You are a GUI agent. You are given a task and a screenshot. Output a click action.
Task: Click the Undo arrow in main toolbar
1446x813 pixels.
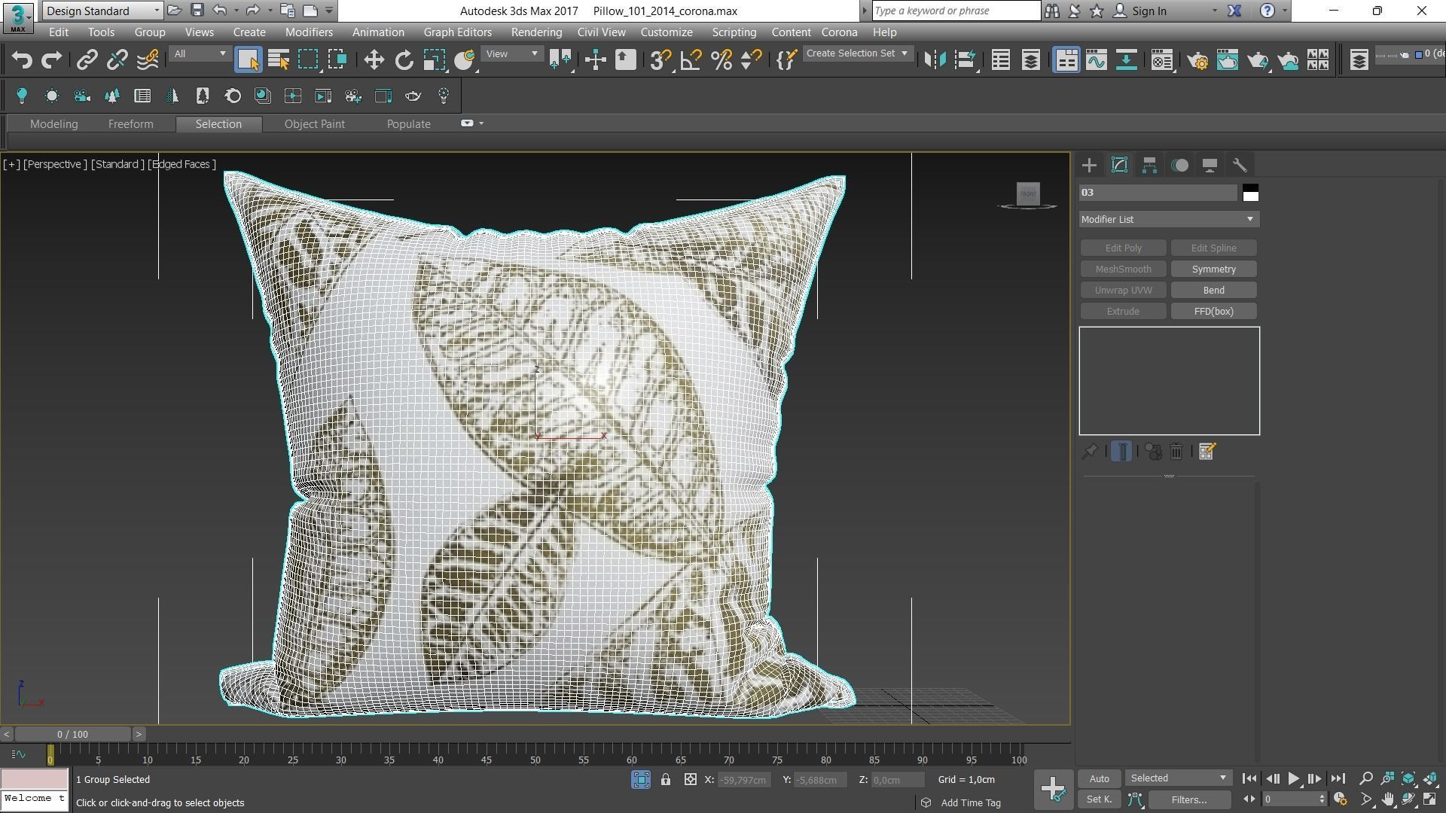coord(22,60)
